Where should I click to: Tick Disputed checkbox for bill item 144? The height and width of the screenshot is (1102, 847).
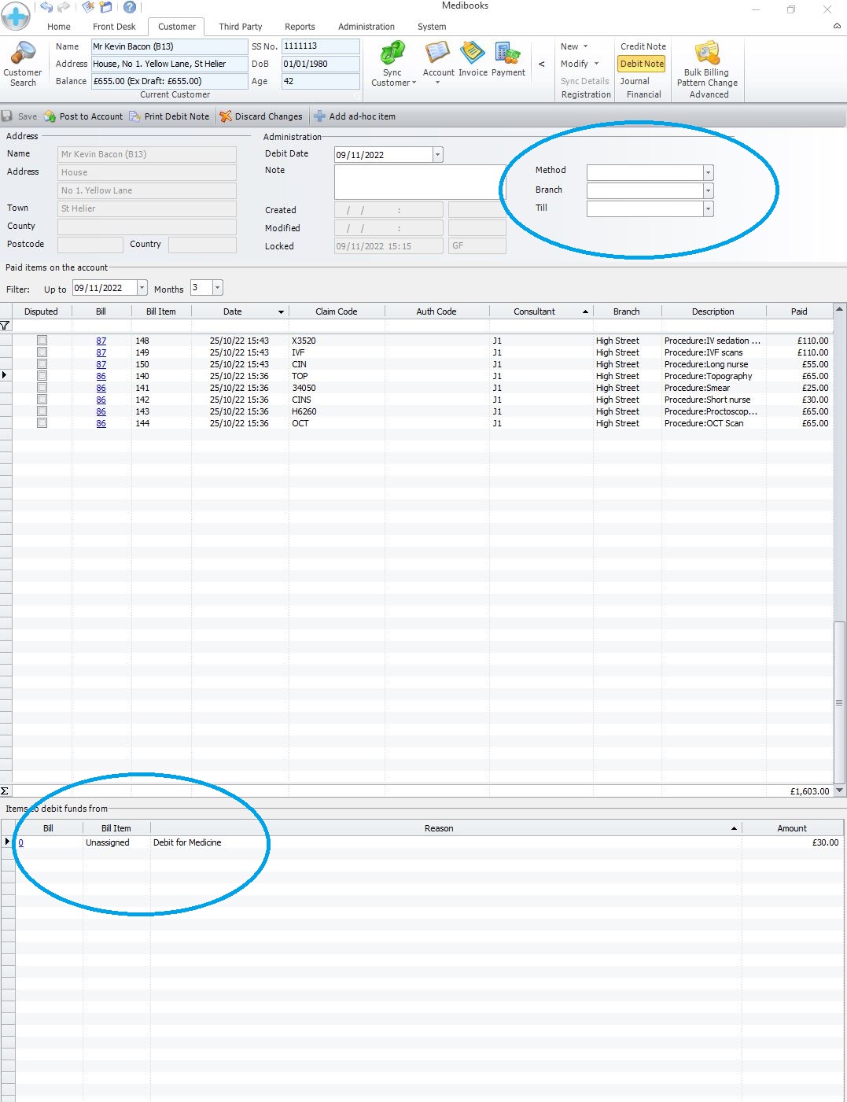[42, 423]
